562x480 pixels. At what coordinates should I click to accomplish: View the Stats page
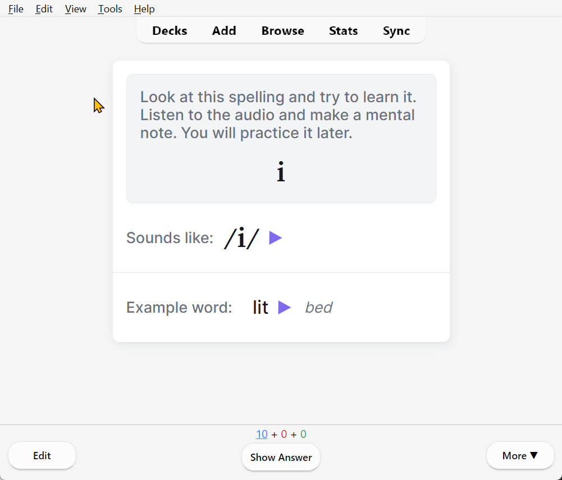pos(343,31)
